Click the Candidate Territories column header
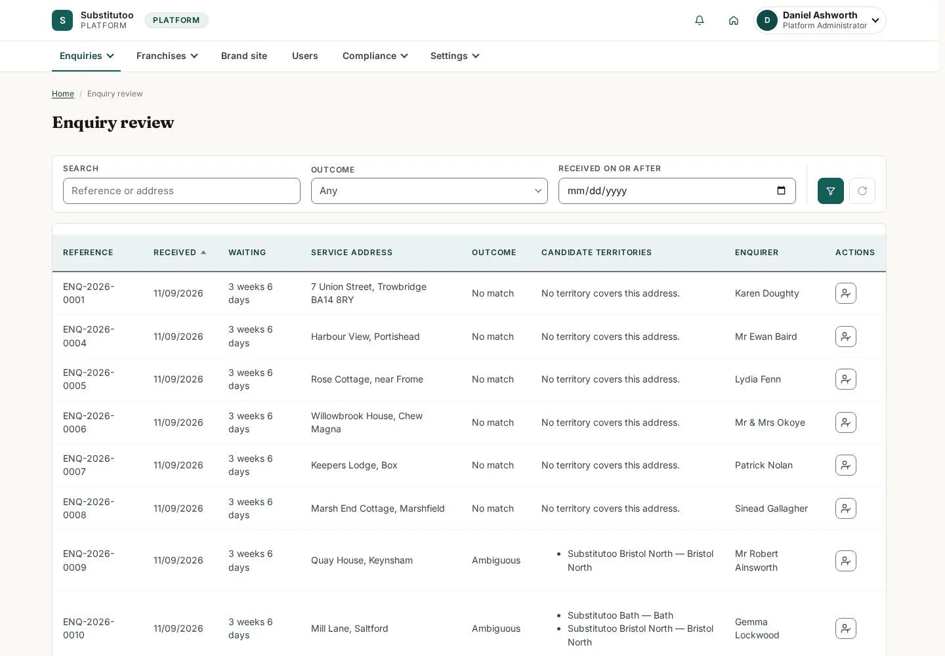Viewport: 945px width, 656px height. click(597, 253)
